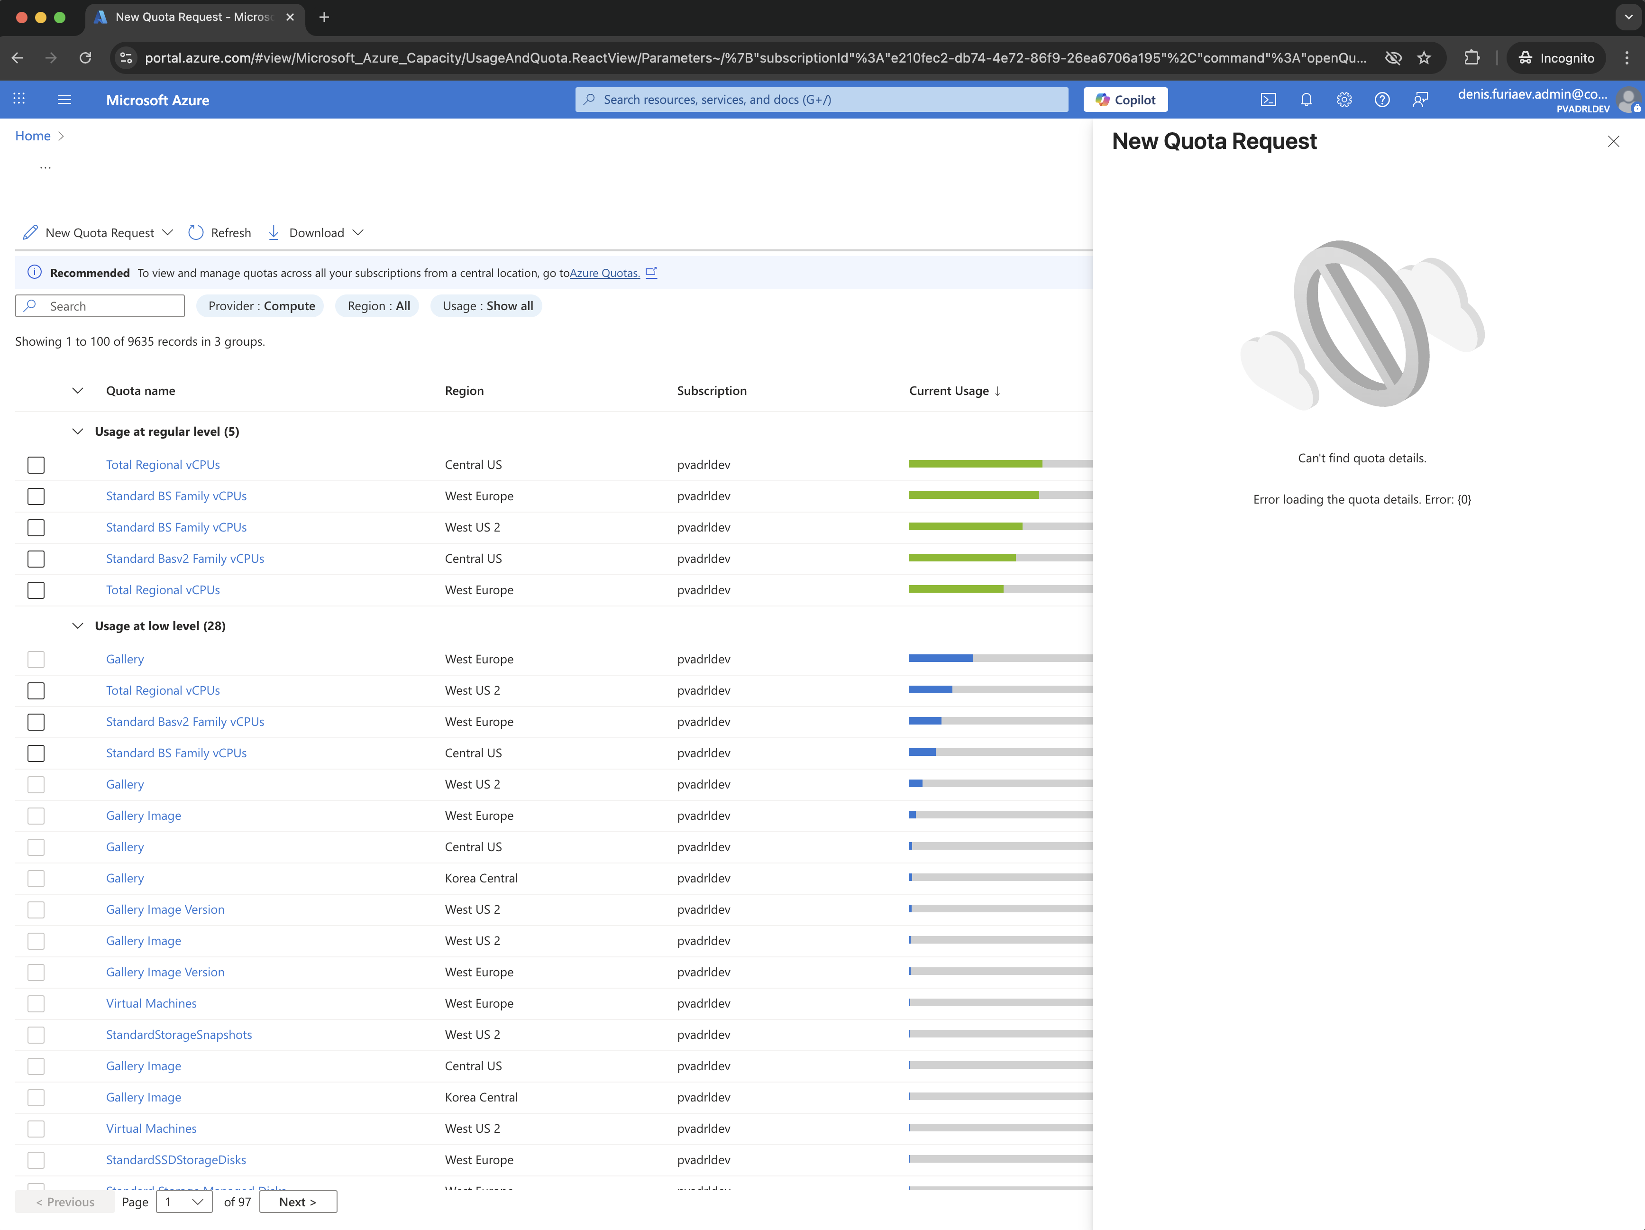Screen dimensions: 1645x1230
Task: Click the Azure portal search box
Action: [821, 99]
